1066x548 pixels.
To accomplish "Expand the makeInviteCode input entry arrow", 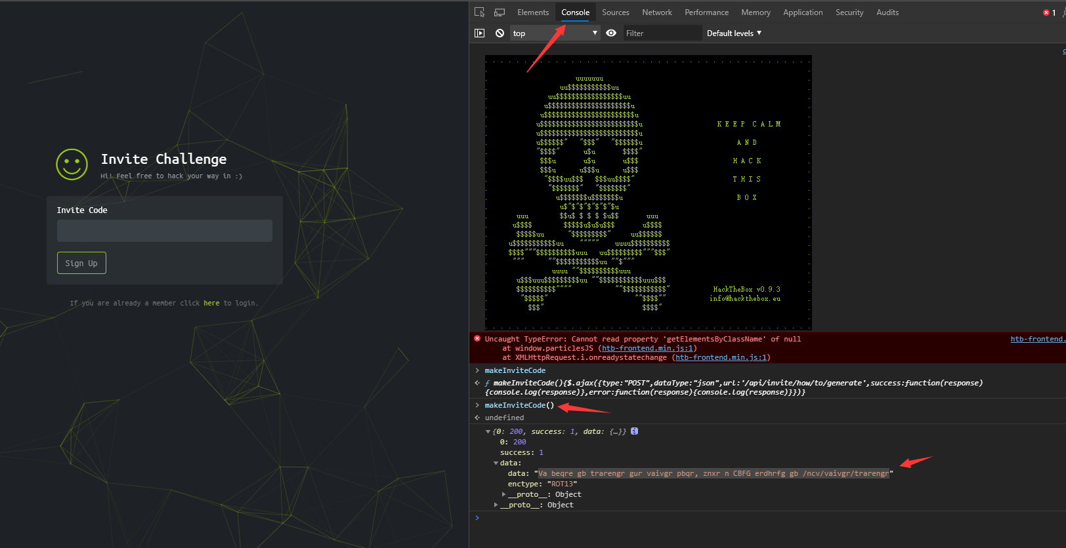I will pyautogui.click(x=477, y=370).
